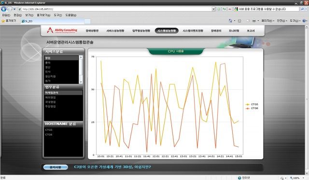Image resolution: width=309 pixels, height=180 pixels.
Task: Click the browser search box
Action: pyautogui.click(x=267, y=9)
